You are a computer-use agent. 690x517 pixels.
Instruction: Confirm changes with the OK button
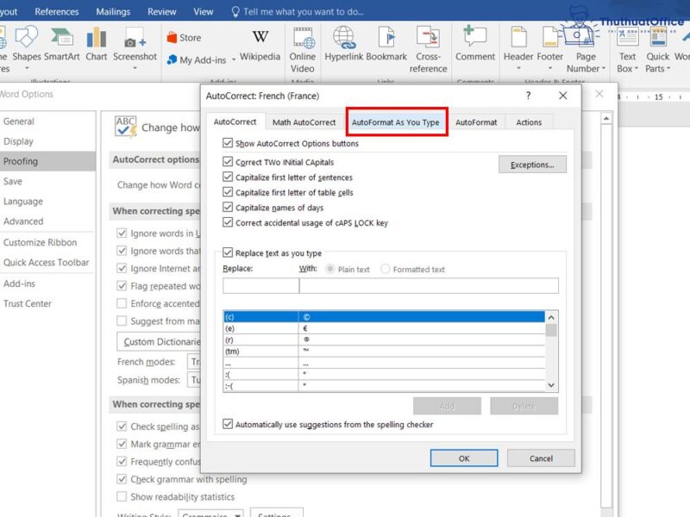click(x=465, y=458)
